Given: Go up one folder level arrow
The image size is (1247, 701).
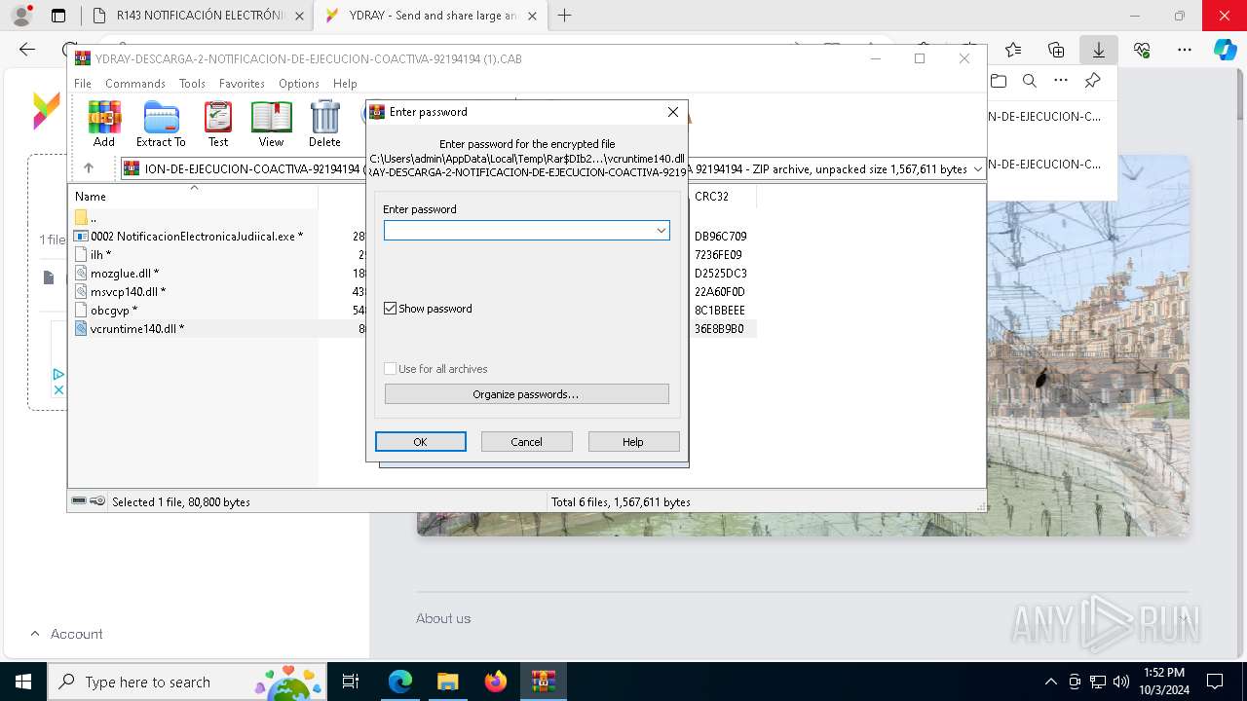Looking at the screenshot, I should 88,168.
